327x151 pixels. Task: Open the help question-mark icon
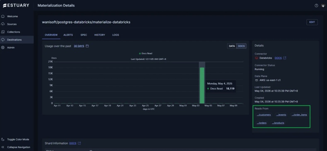(316, 6)
